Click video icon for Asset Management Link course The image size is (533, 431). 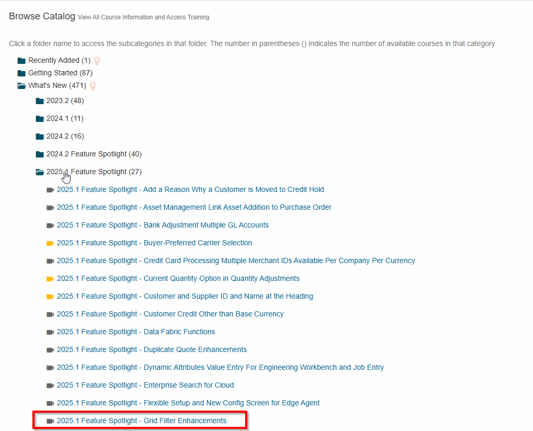[x=50, y=208]
